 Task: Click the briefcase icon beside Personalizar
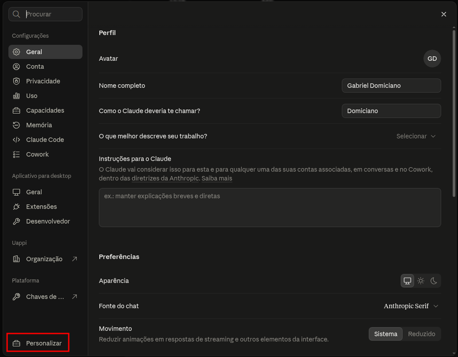[x=16, y=343]
